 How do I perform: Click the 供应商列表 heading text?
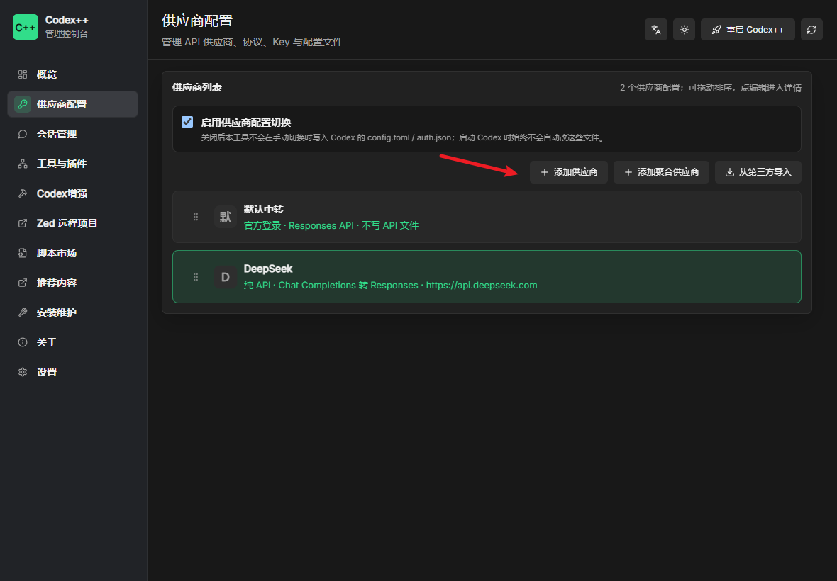pyautogui.click(x=197, y=87)
